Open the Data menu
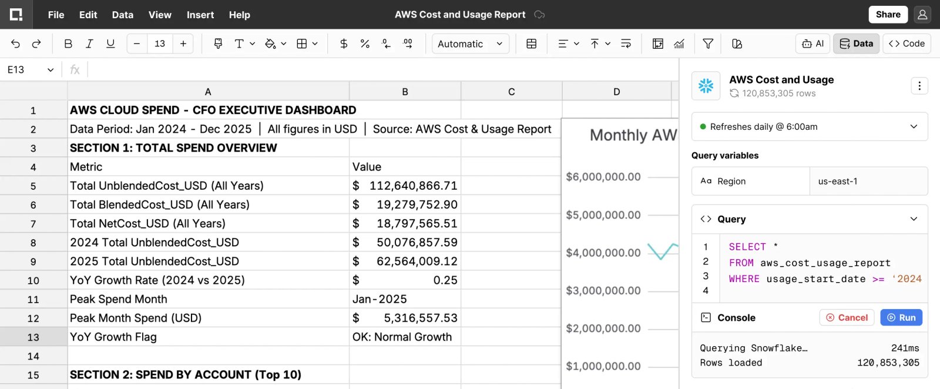The height and width of the screenshot is (389, 940). pos(123,15)
